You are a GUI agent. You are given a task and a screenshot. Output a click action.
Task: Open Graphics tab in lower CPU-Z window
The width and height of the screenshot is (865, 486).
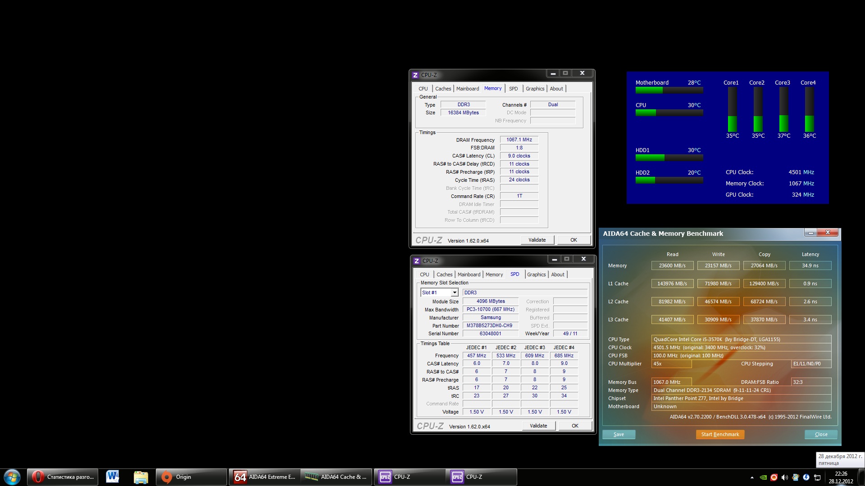point(536,274)
